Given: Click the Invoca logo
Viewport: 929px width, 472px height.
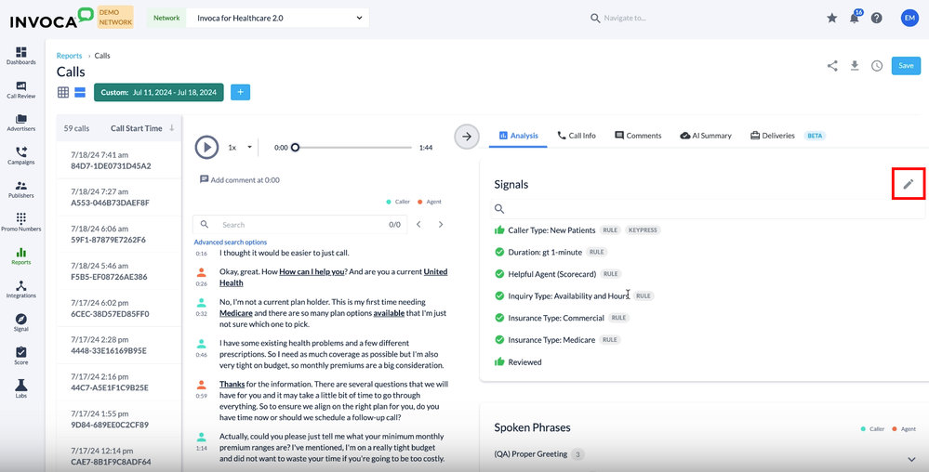Looking at the screenshot, I should coord(52,18).
